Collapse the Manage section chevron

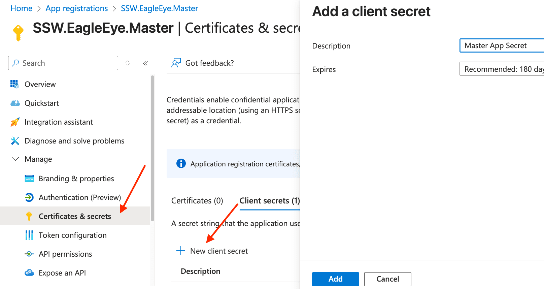[15, 159]
